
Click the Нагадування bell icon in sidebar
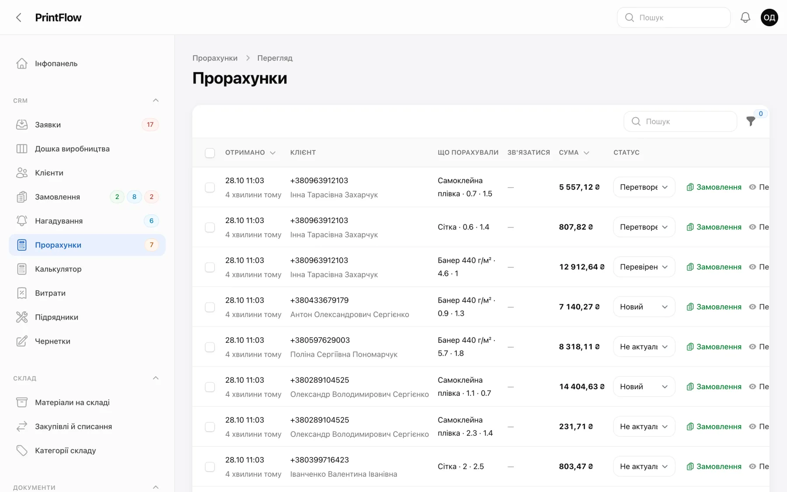coord(22,221)
